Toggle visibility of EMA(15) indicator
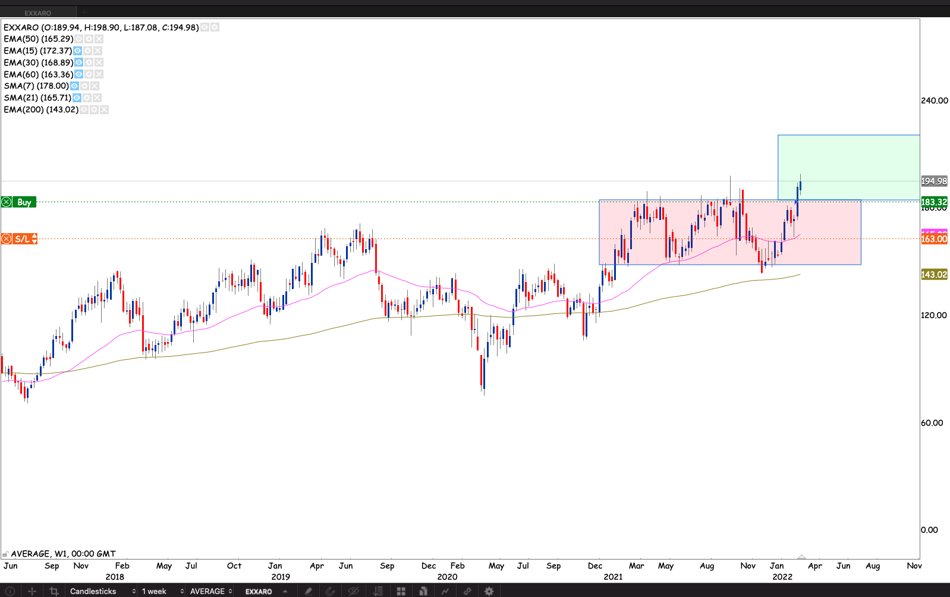Image resolution: width=950 pixels, height=597 pixels. pyautogui.click(x=77, y=51)
